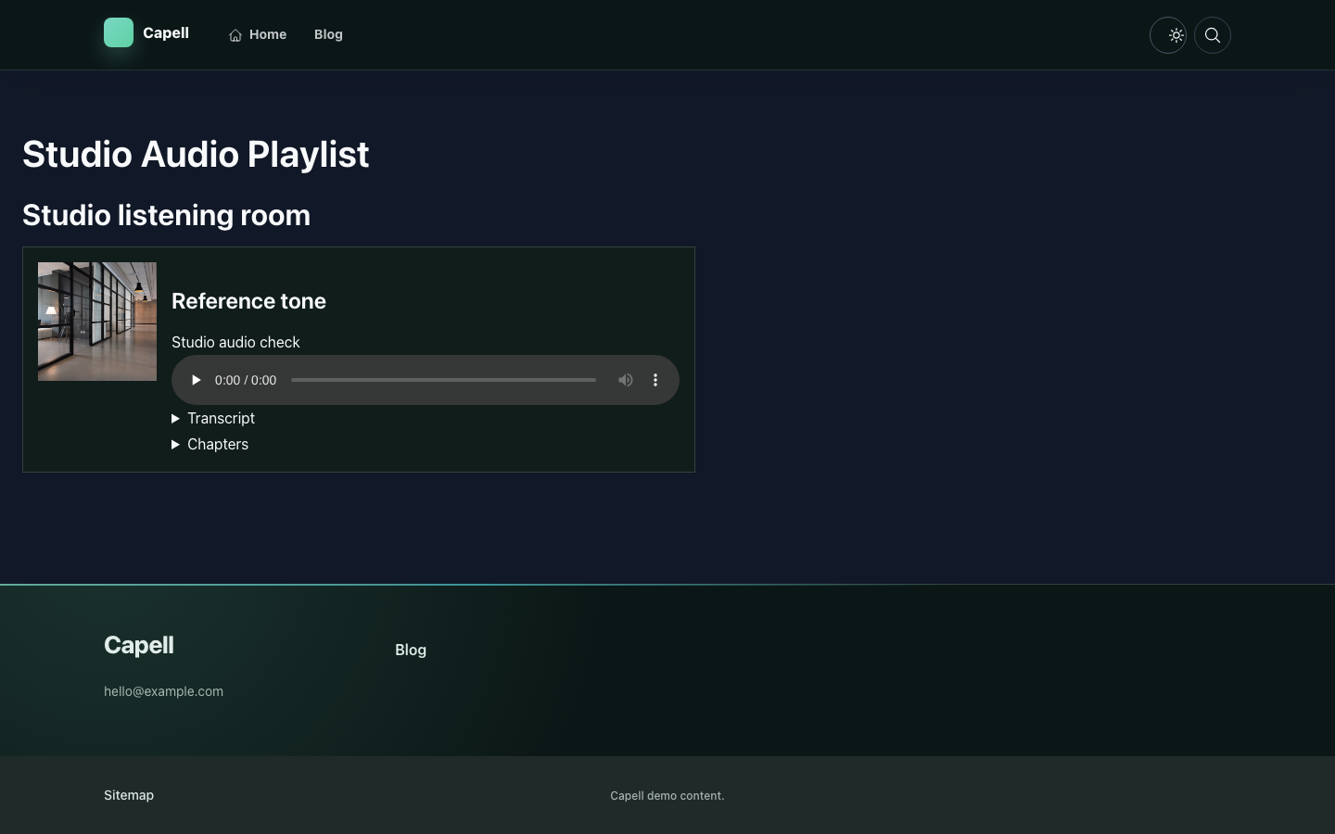Viewport: 1335px width, 834px height.
Task: Open the Blog link in the footer
Action: [411, 650]
